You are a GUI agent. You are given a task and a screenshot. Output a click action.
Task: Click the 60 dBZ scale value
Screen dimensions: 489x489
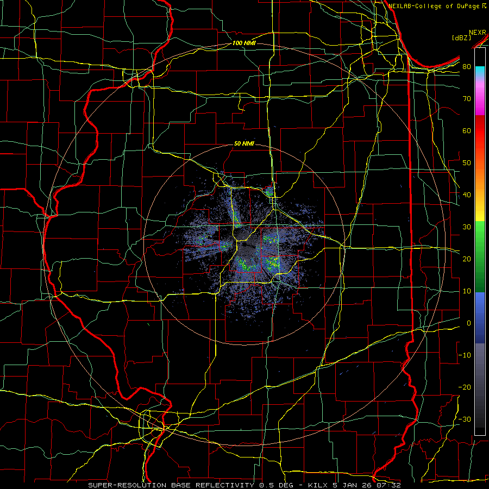pyautogui.click(x=467, y=130)
